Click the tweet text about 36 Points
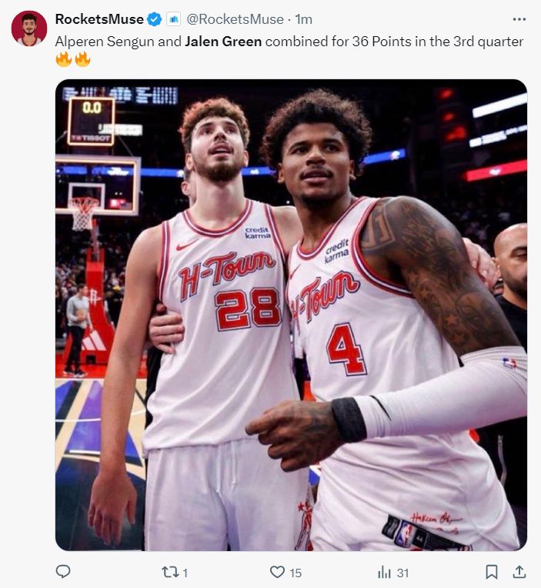Image resolution: width=541 pixels, height=588 pixels. [x=289, y=42]
